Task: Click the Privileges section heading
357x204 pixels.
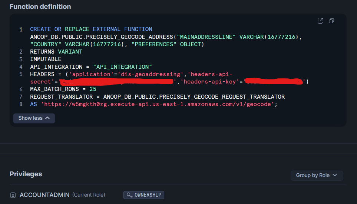Action: pos(26,174)
